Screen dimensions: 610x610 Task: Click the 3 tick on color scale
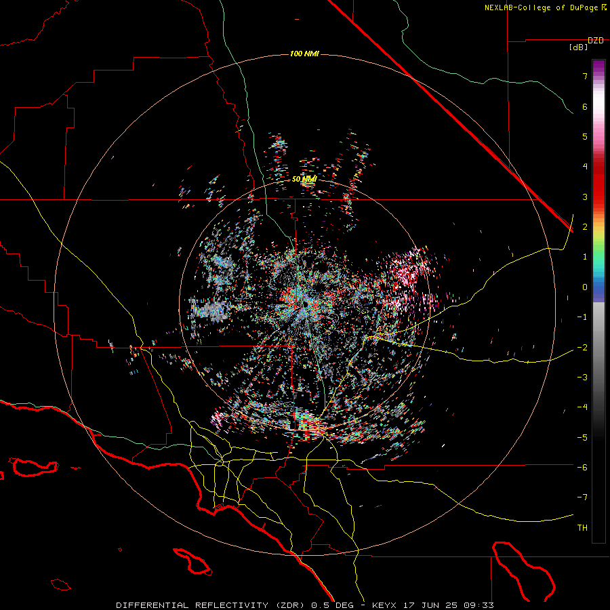click(x=585, y=197)
